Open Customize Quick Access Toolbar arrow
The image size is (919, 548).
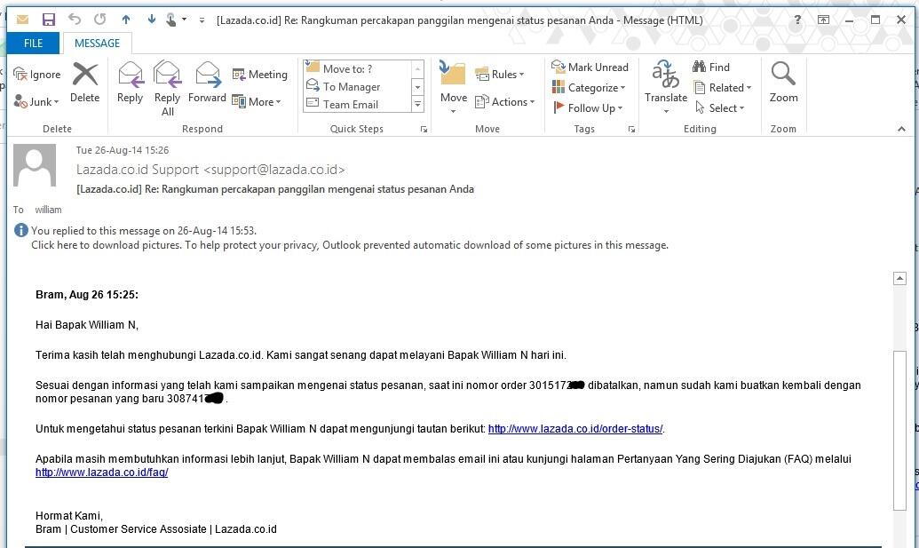click(202, 20)
